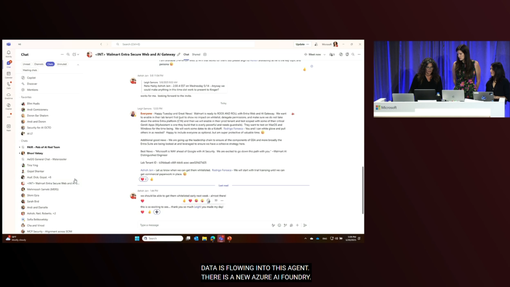Open the Update button options

307,44
